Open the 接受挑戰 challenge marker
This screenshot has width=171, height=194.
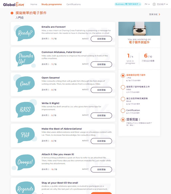[x=123, y=120]
